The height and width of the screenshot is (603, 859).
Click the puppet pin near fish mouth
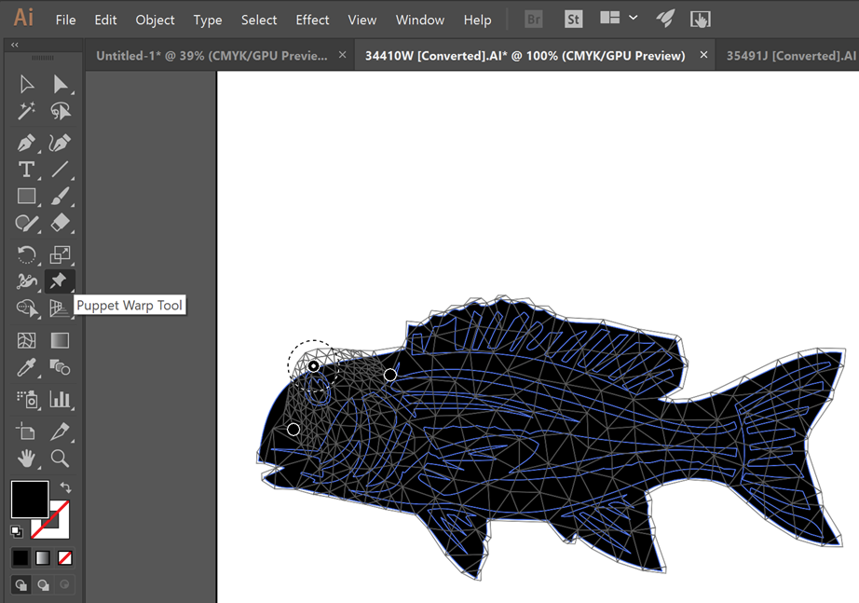(x=293, y=429)
